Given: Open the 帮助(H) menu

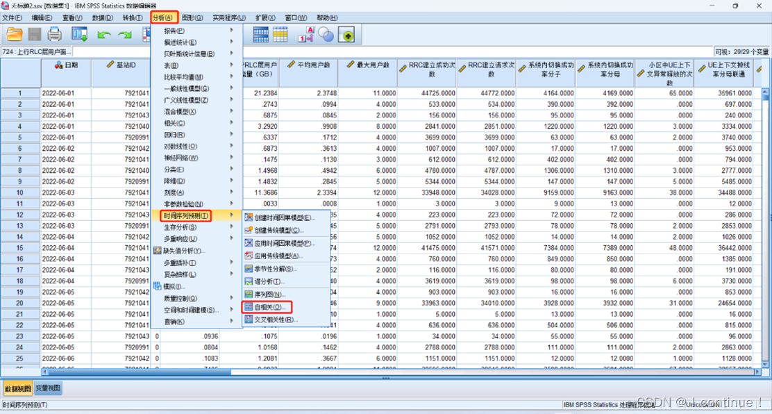Looking at the screenshot, I should click(326, 18).
